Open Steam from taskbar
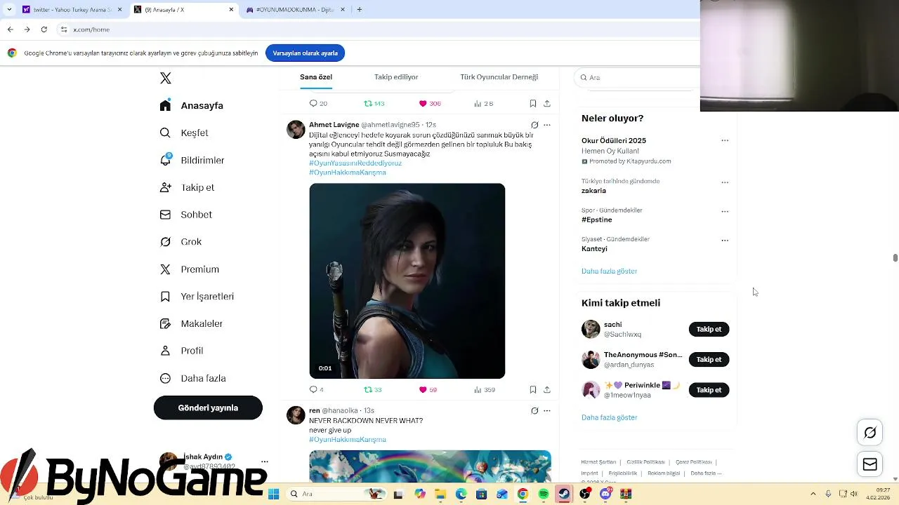 click(563, 494)
